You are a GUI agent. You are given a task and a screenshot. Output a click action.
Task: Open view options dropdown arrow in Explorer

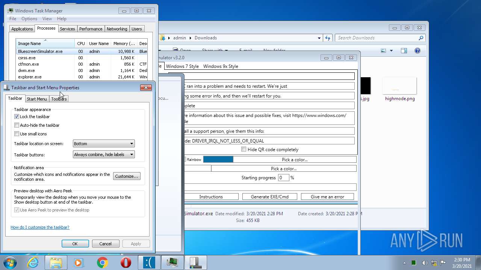(x=391, y=51)
